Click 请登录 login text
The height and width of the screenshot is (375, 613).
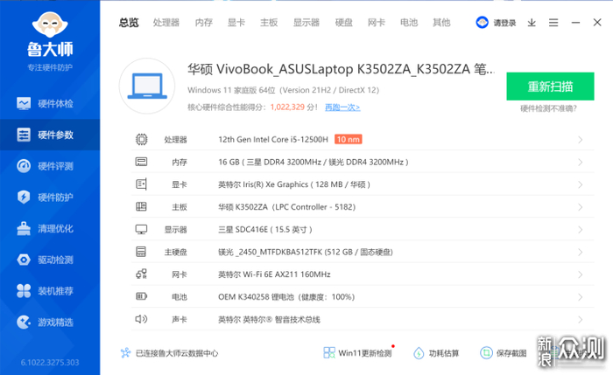[504, 23]
